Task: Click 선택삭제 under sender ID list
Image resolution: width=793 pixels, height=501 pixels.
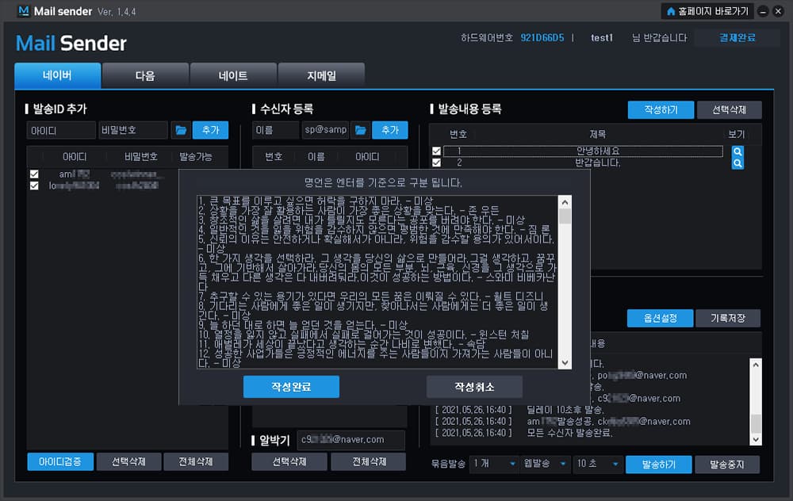Action: click(129, 461)
